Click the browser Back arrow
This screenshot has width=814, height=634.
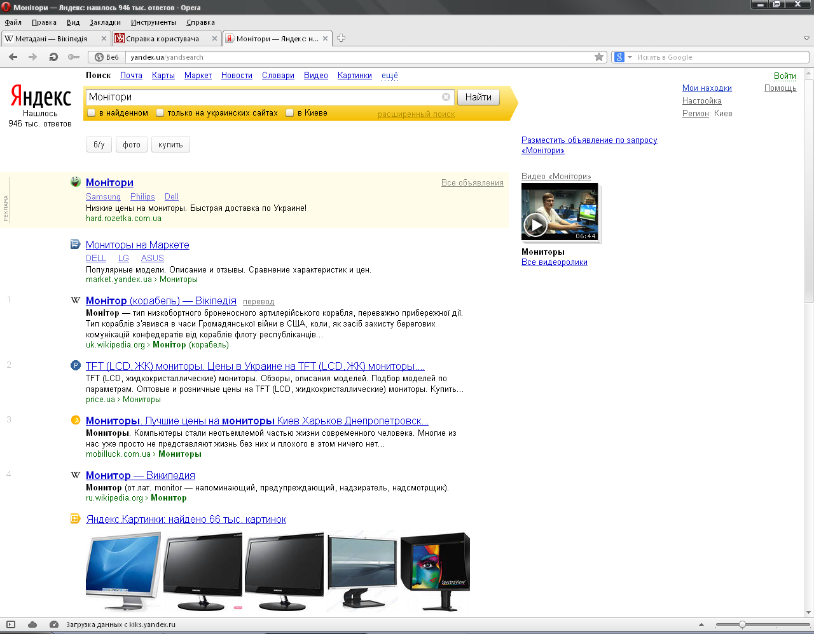pos(13,57)
